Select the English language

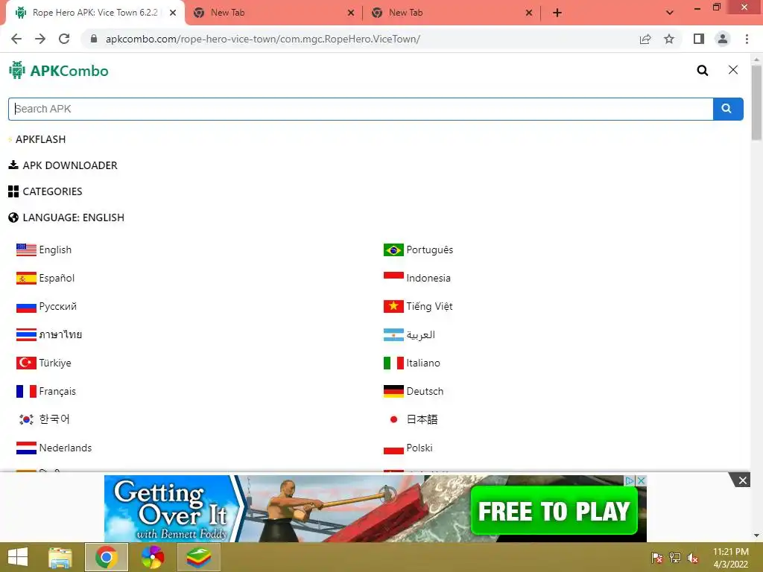tap(55, 250)
